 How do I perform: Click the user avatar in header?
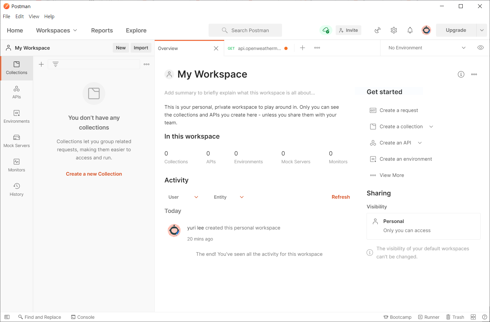point(426,30)
